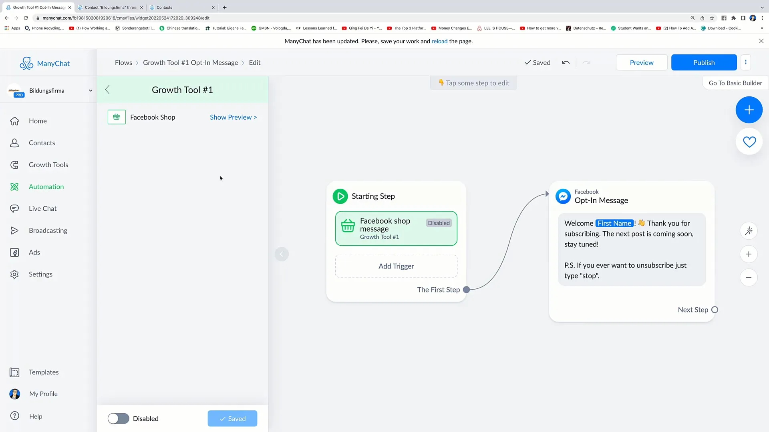769x432 pixels.
Task: Open My Profile avatar
Action: [x=14, y=394]
